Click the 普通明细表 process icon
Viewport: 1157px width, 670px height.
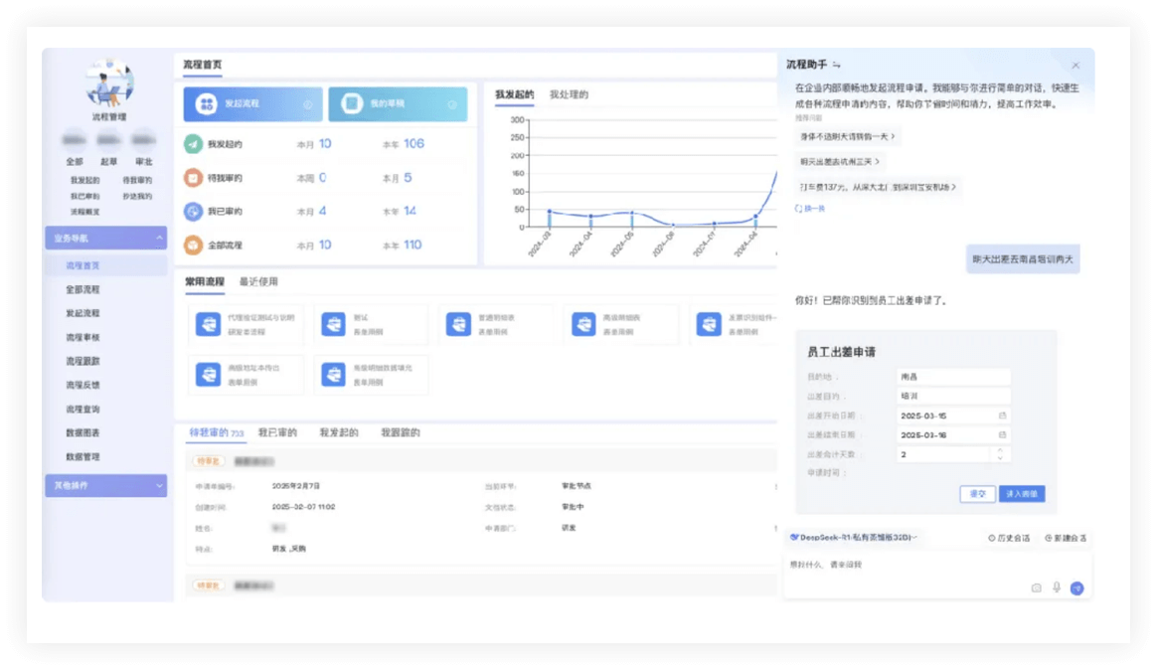(457, 324)
